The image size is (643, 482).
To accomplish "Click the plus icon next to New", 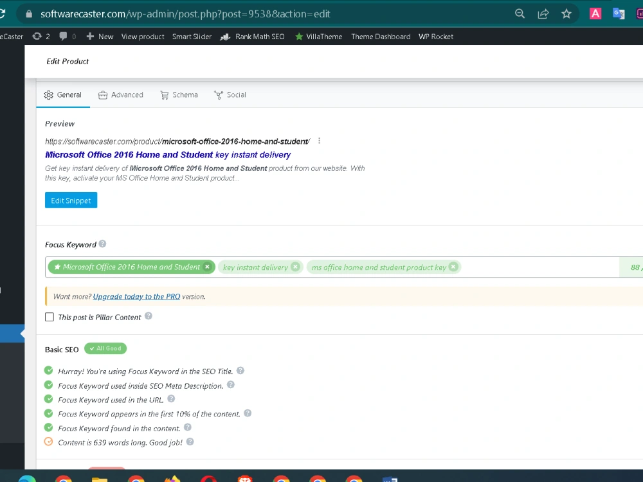I will [x=90, y=37].
